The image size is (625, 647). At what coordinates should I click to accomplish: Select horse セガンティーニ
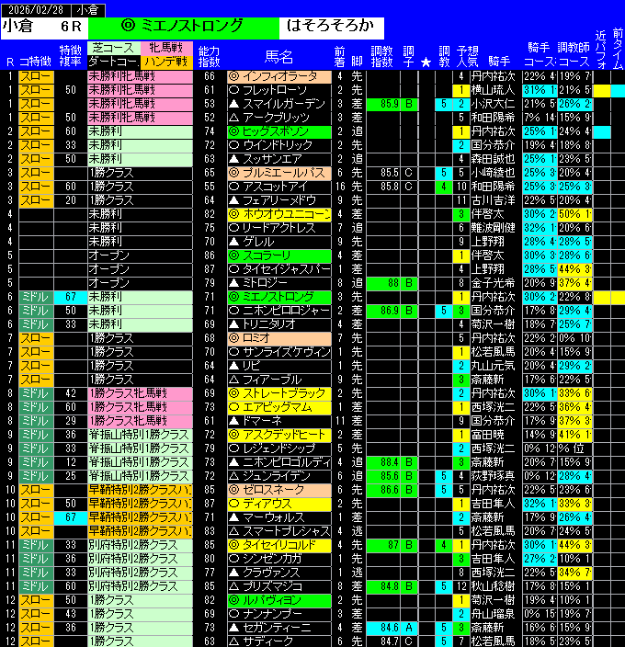click(x=279, y=628)
